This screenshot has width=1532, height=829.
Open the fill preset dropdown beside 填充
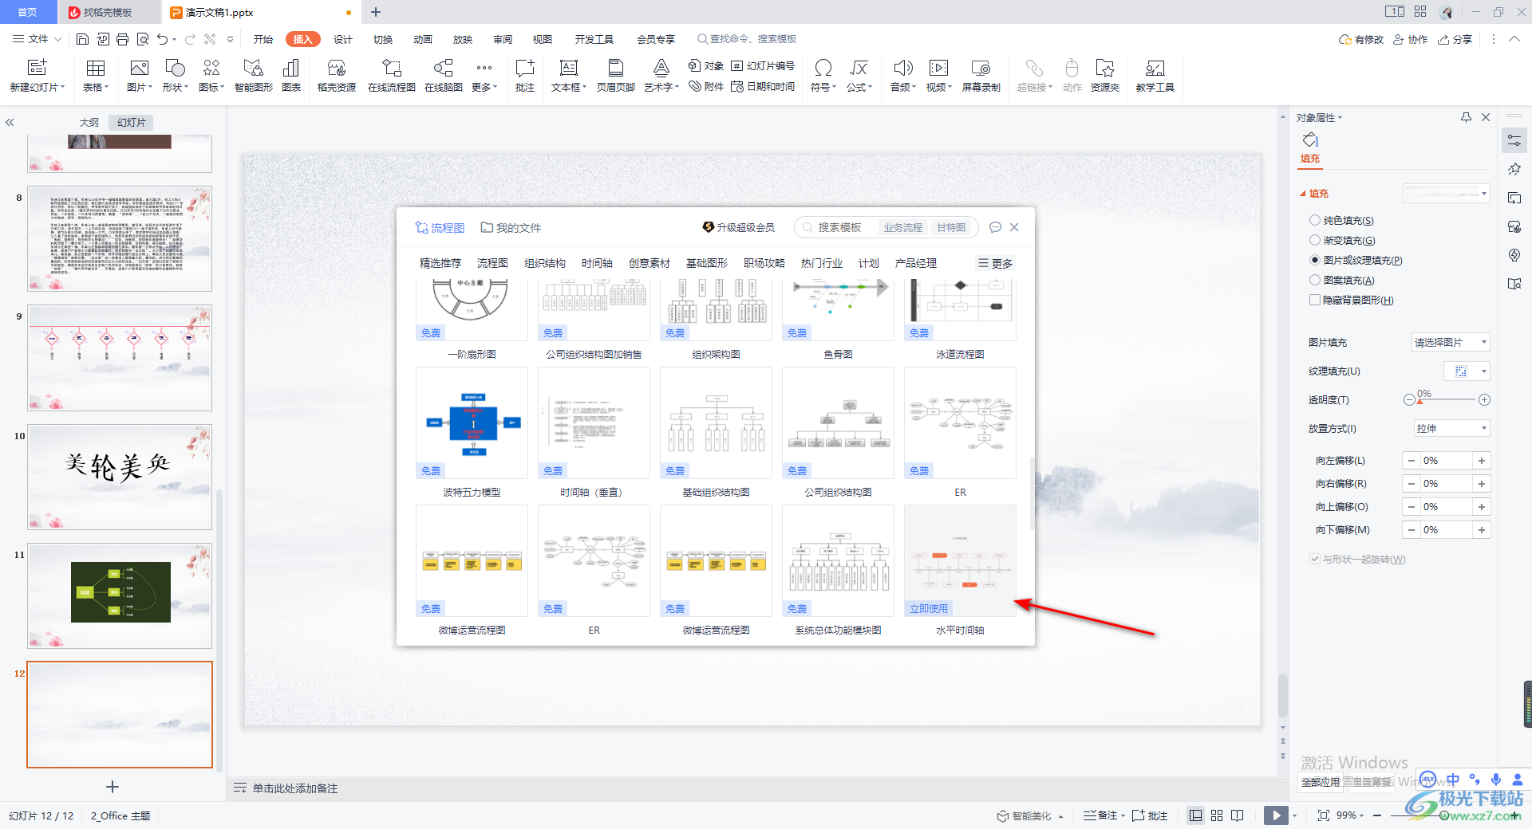pyautogui.click(x=1447, y=194)
